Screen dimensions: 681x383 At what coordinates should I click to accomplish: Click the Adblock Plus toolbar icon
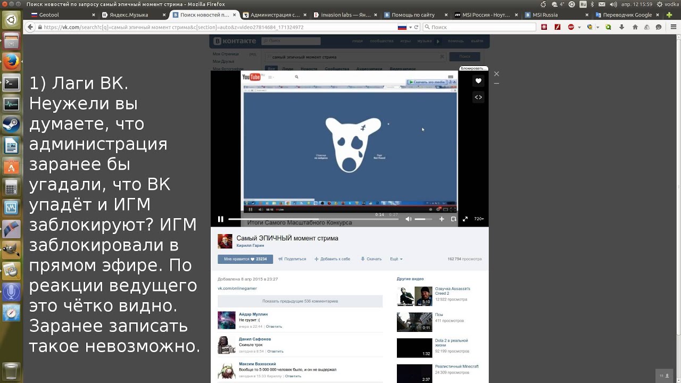pos(571,27)
